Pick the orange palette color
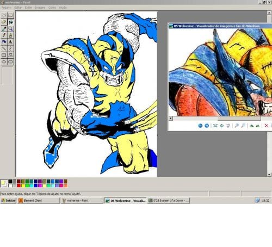Image resolution: width=272 pixels, height=247 pixels. pos(65,186)
